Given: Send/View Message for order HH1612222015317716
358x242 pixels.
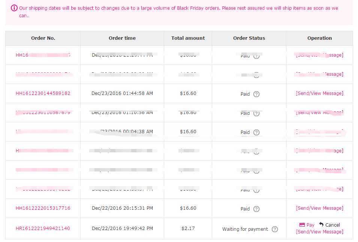Looking at the screenshot, I should 319,208.
